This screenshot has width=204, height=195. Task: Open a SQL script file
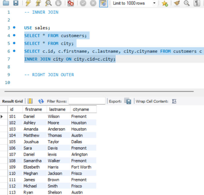click(x=6, y=3)
